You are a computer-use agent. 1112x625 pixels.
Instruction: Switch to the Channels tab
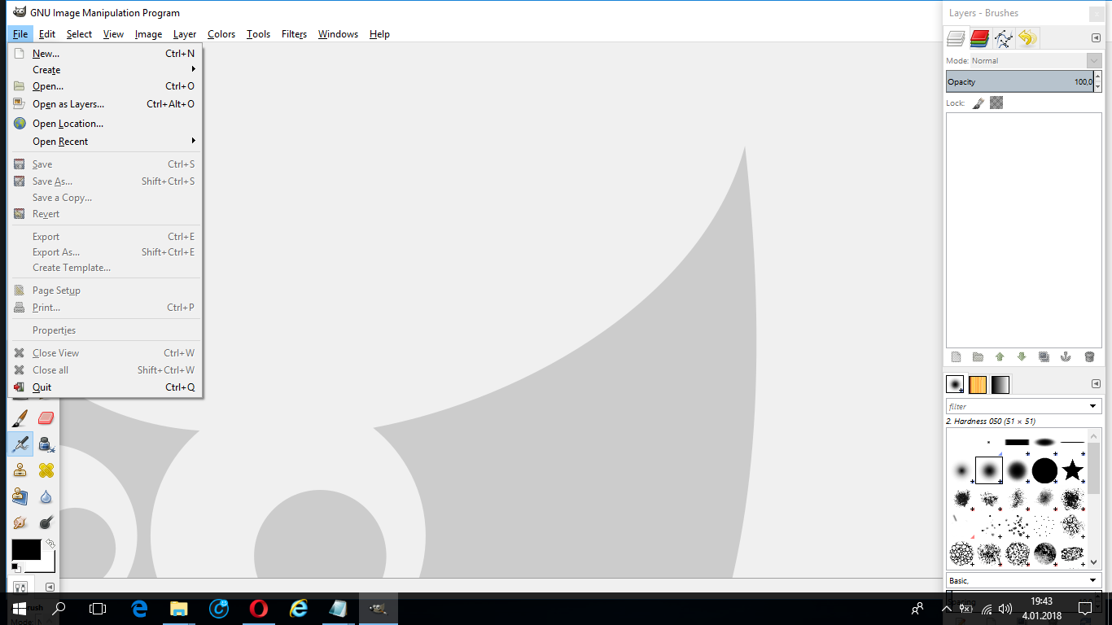980,38
